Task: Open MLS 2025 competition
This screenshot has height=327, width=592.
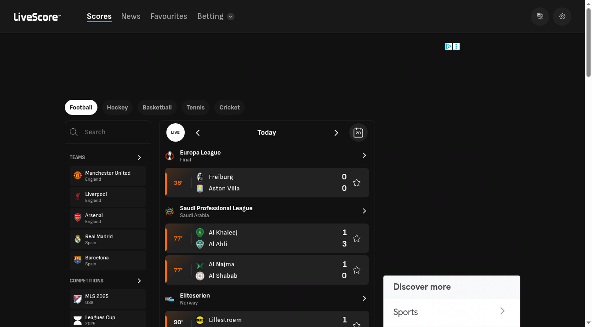Action: point(108,299)
